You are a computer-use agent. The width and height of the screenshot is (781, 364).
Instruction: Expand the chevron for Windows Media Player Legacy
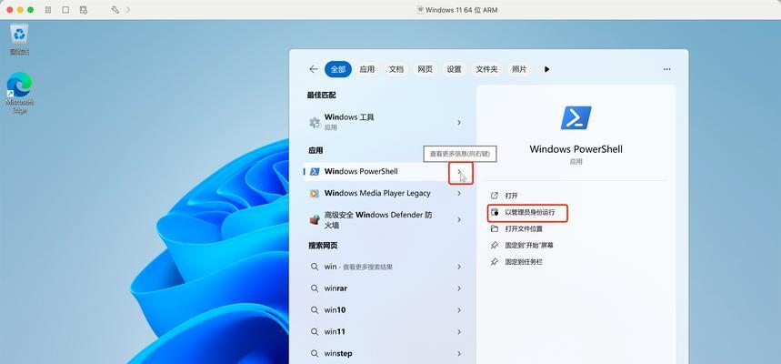(459, 194)
